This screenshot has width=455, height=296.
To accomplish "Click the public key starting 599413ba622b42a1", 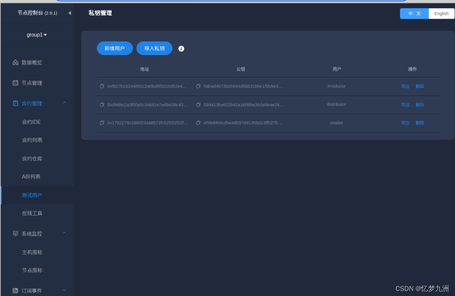I will click(243, 105).
